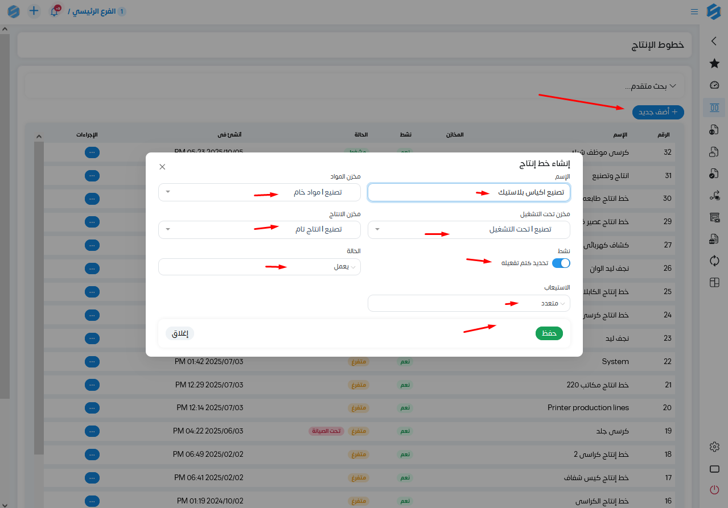Open the dashboard gauge icon in sidebar

coord(714,85)
